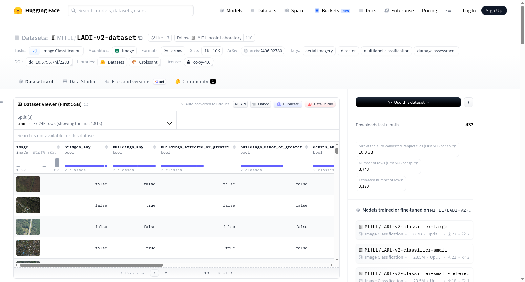Sort by the buildings_any column
Screen dimensions: 525x282
click(155, 147)
